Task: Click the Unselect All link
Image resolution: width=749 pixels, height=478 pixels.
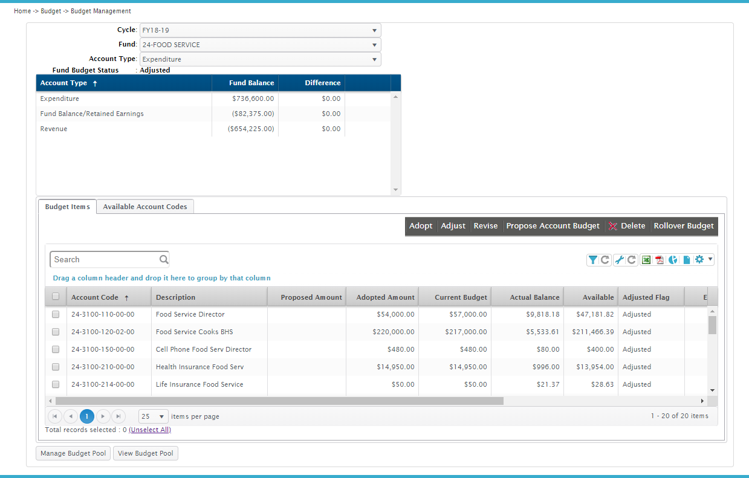Action: click(150, 430)
